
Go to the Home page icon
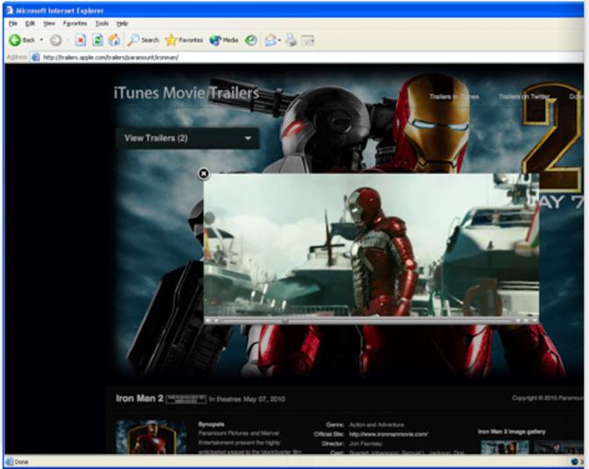coord(115,40)
